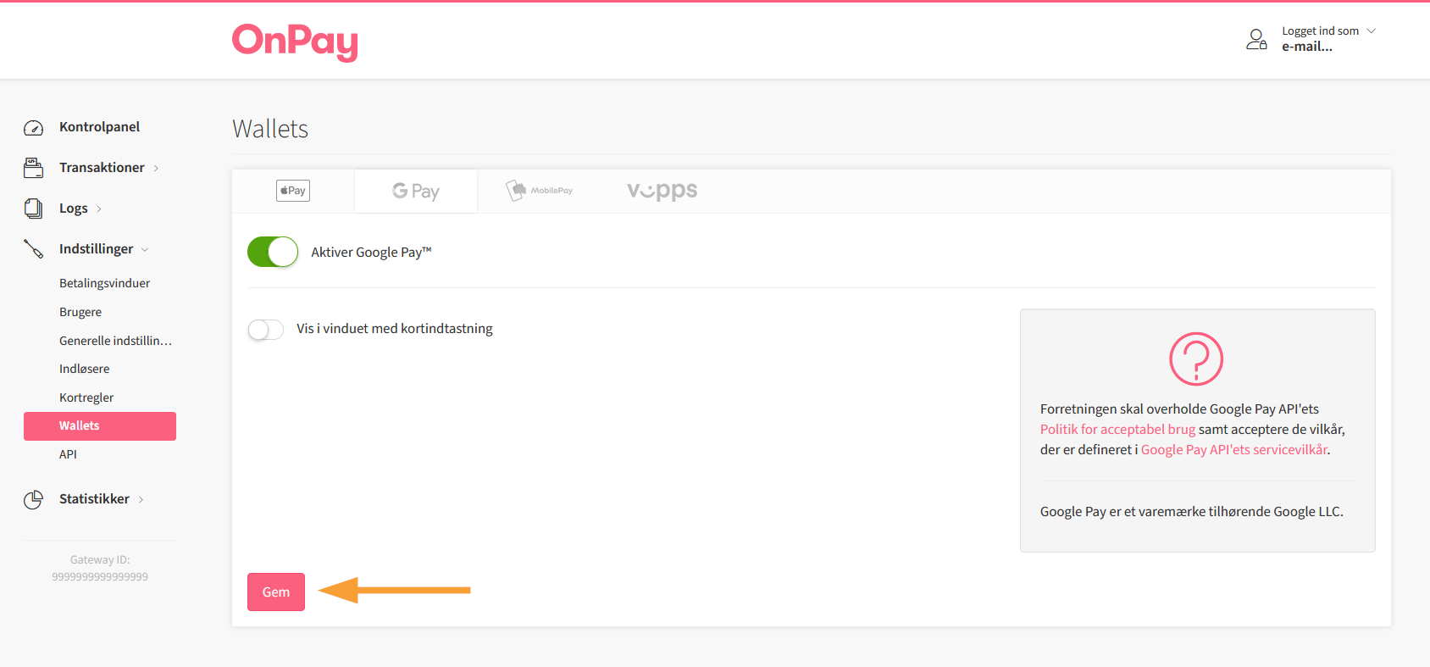
Task: Open Politik for acceptabel brug link
Action: (1117, 430)
